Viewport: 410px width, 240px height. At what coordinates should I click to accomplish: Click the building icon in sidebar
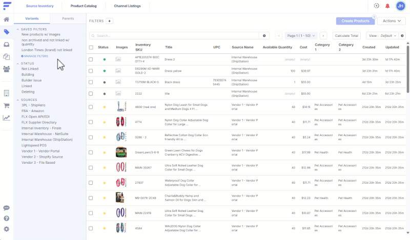pyautogui.click(x=6, y=93)
